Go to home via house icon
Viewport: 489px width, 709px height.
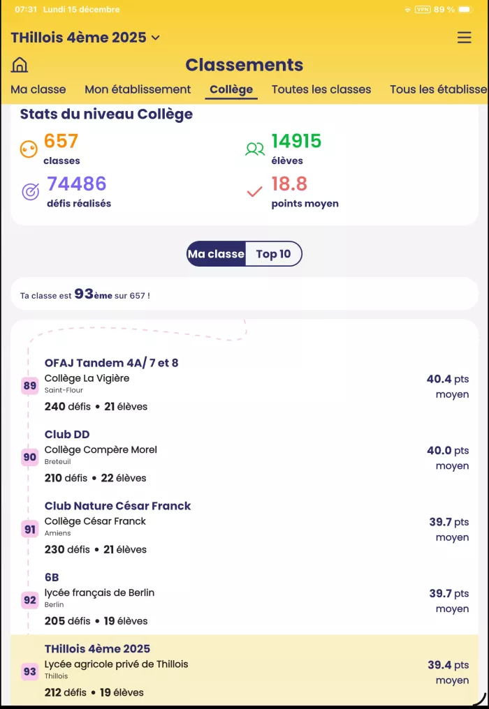click(x=20, y=65)
